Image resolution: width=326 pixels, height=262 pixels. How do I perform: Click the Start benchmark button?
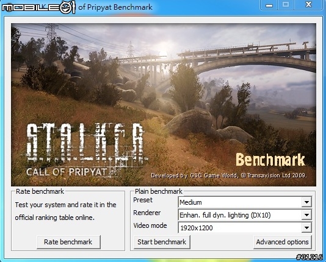coord(162,242)
